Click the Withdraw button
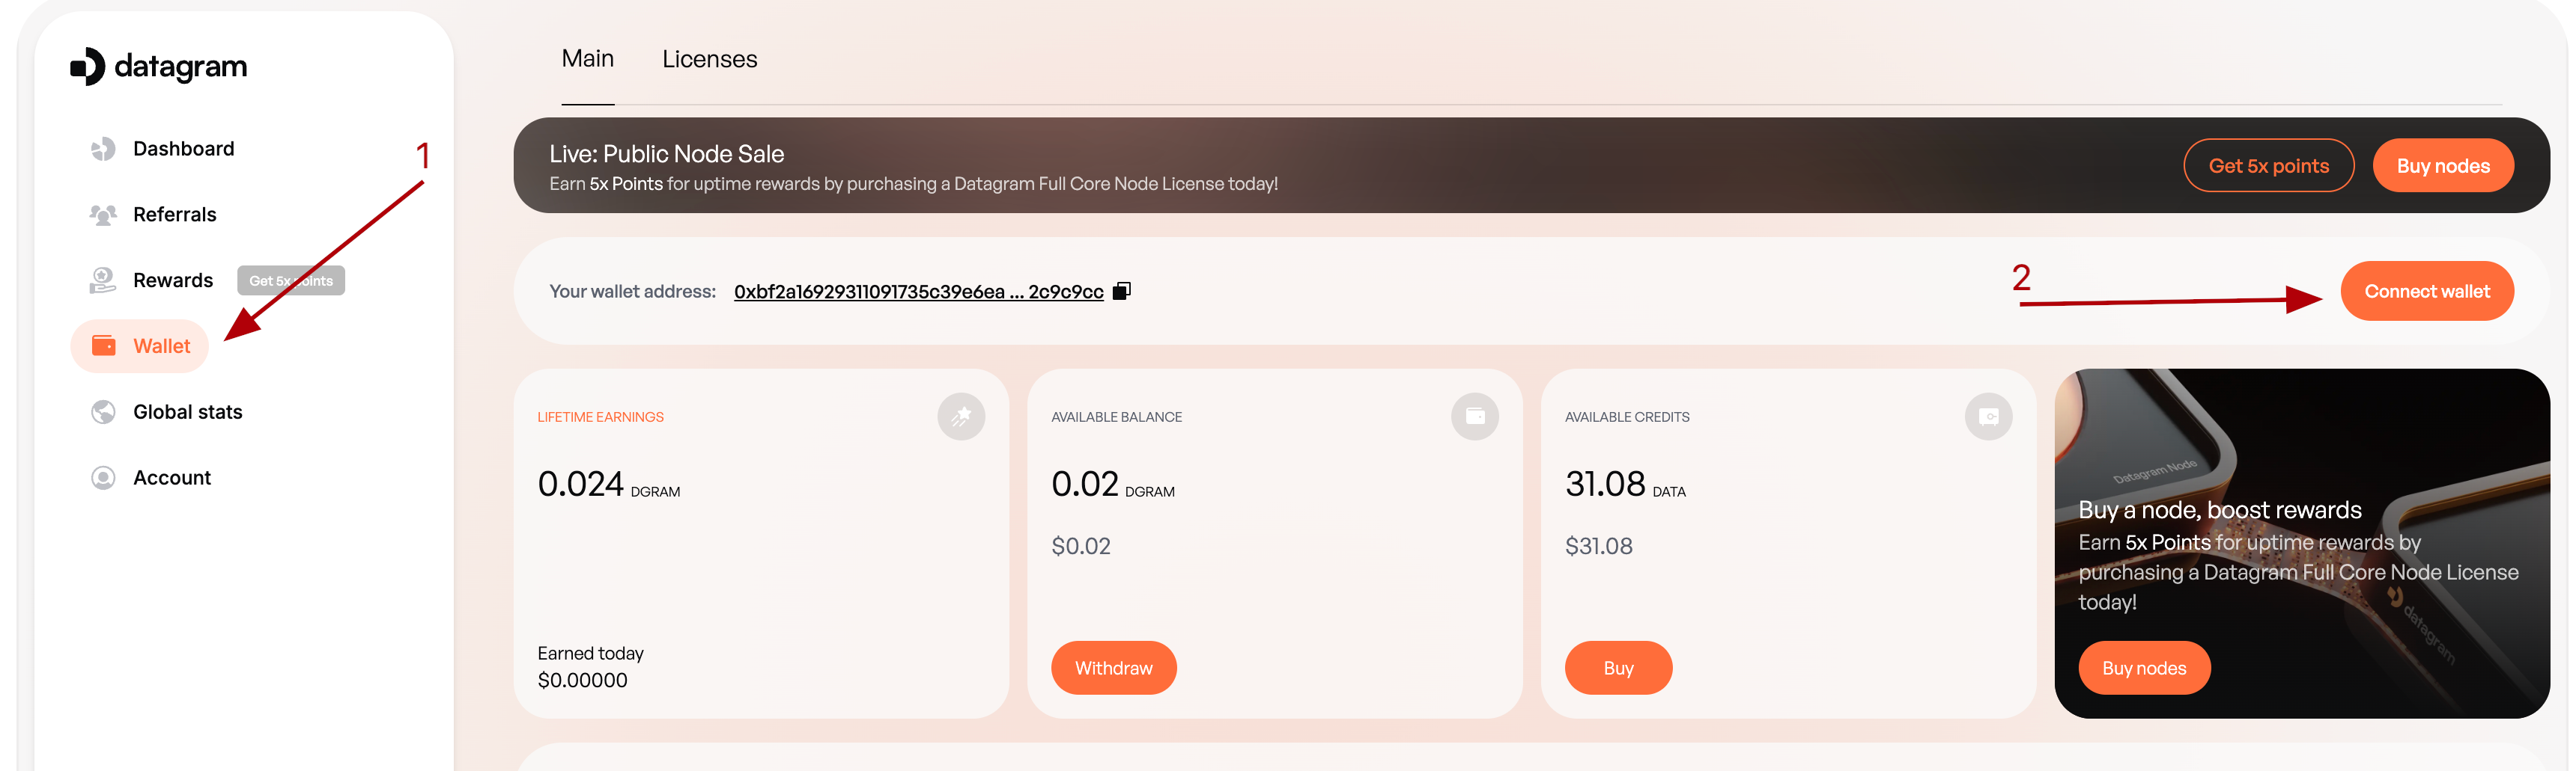Screen dimensions: 2576x771 tap(1113, 667)
